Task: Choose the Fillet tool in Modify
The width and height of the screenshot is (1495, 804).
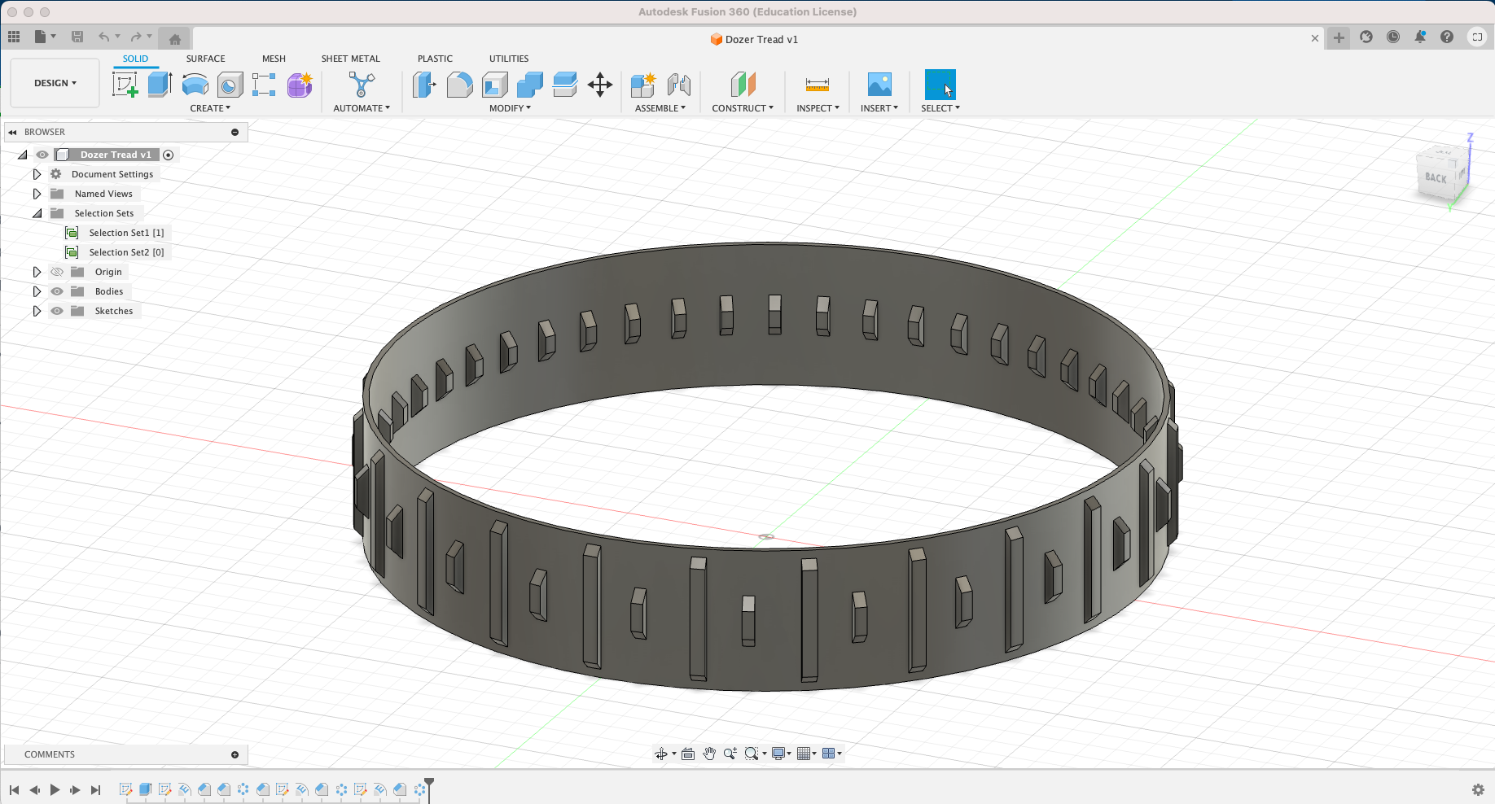Action: coord(459,85)
